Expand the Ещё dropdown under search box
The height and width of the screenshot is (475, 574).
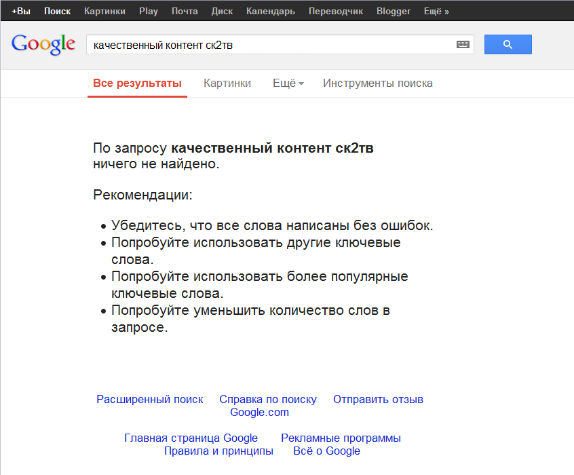click(288, 83)
